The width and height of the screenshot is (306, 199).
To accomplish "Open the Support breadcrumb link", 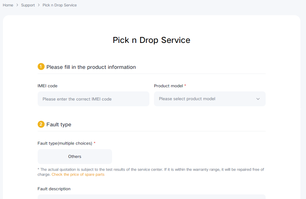I will click(x=28, y=5).
